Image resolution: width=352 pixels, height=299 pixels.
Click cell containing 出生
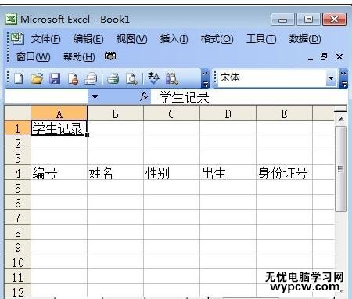click(x=228, y=173)
